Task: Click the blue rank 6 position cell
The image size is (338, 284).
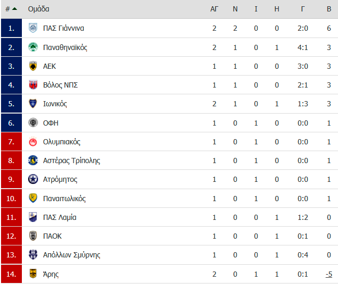Action: point(11,122)
